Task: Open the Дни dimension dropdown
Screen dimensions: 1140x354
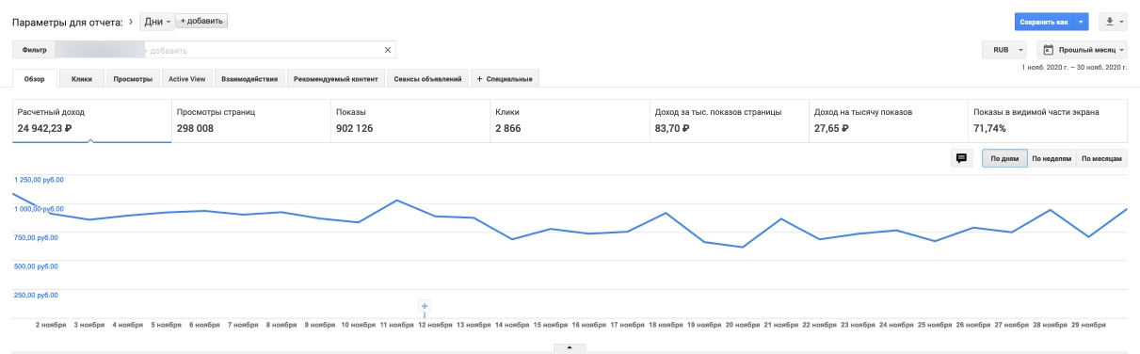Action: click(156, 21)
